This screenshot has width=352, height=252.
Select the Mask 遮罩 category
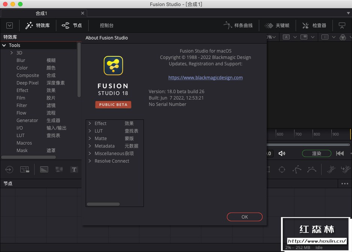(x=36, y=151)
